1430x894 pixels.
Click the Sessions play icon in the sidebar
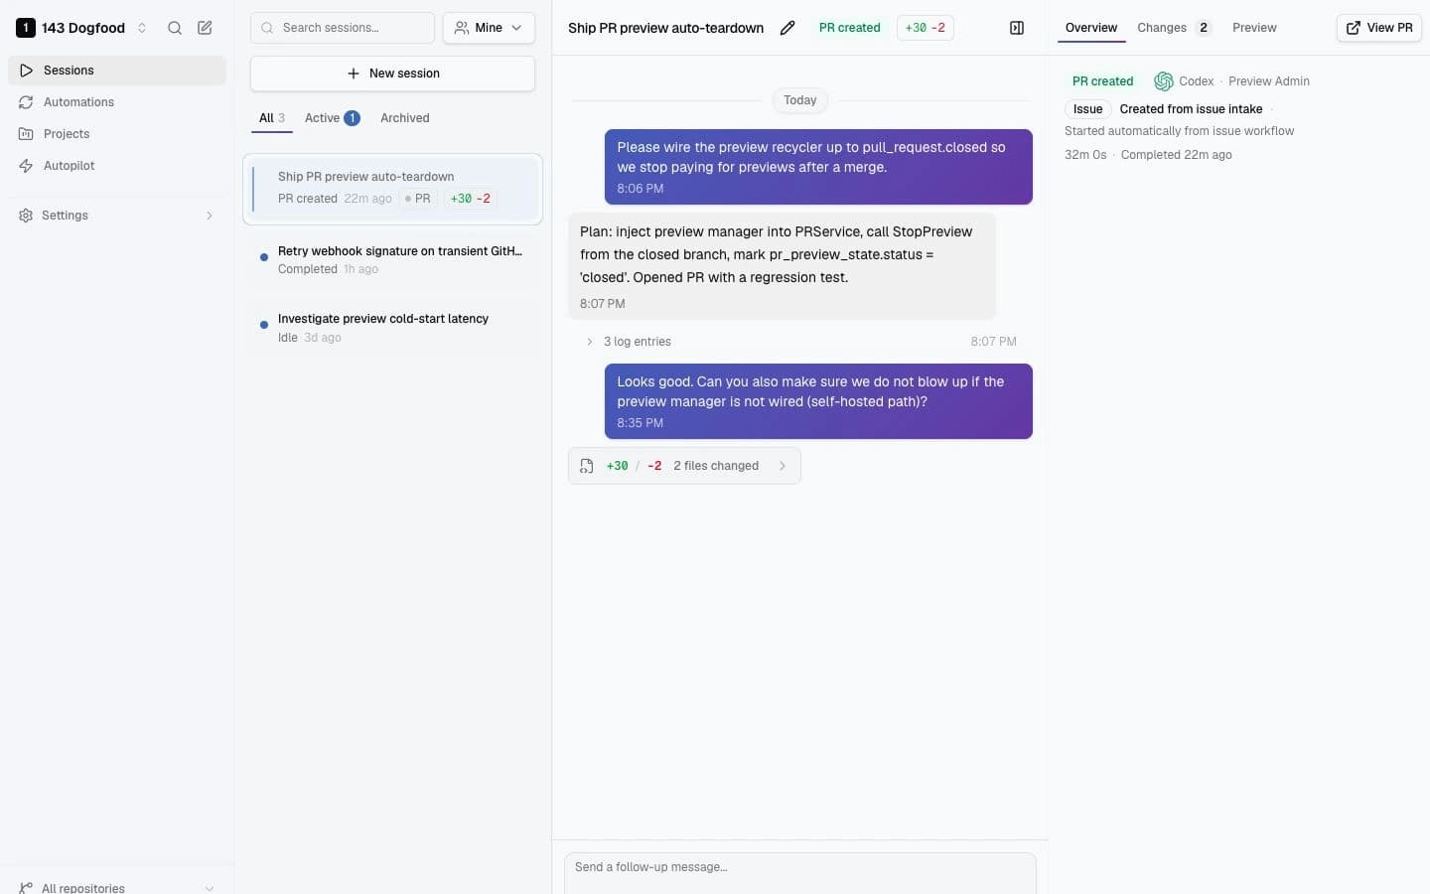(x=27, y=71)
